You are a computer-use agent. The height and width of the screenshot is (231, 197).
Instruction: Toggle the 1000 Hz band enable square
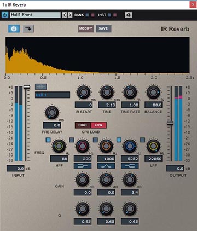(95, 140)
